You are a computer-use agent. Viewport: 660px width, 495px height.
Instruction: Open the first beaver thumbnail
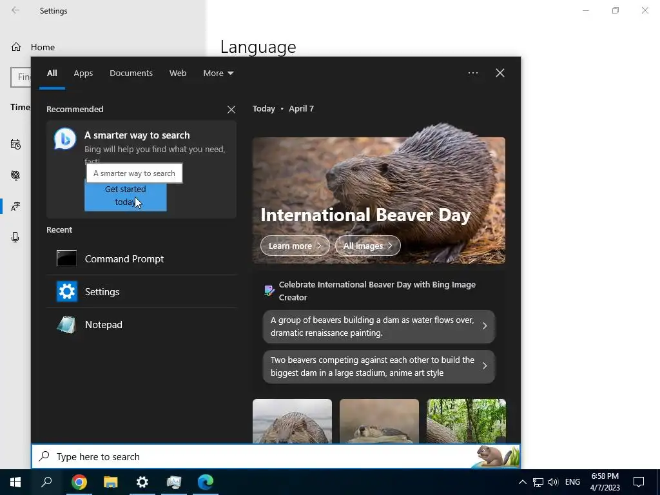[292, 421]
